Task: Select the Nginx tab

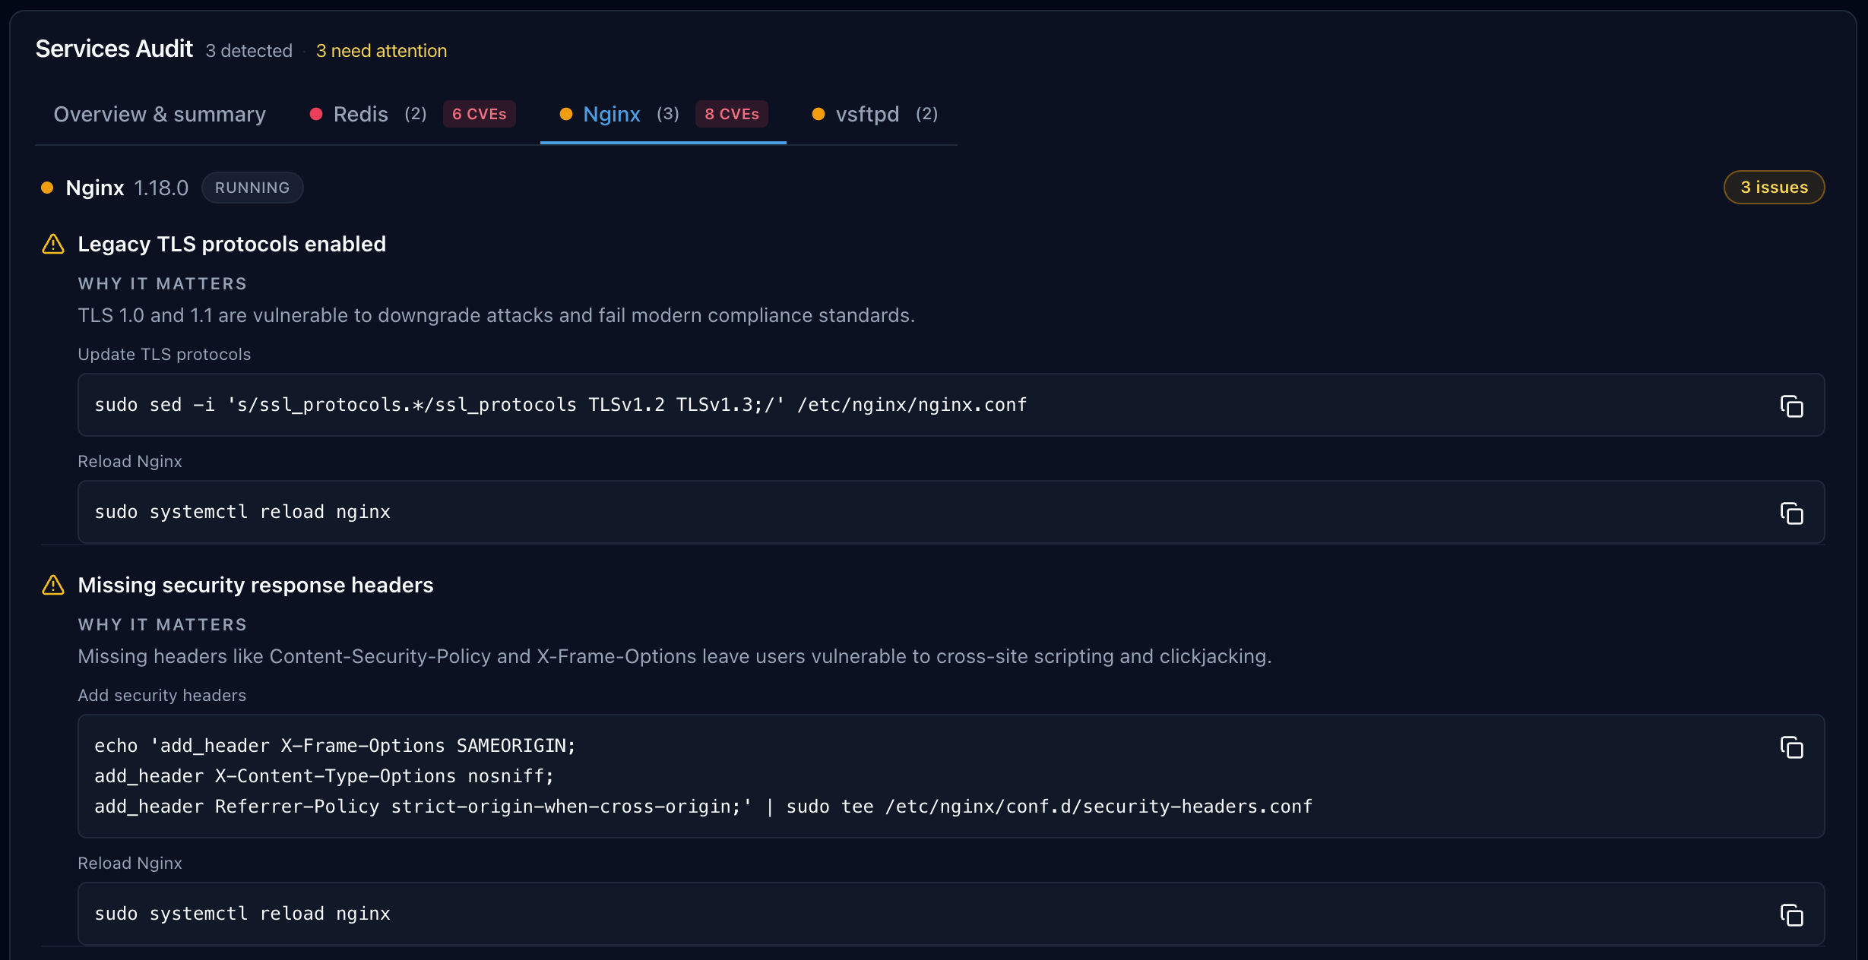Action: [x=663, y=114]
